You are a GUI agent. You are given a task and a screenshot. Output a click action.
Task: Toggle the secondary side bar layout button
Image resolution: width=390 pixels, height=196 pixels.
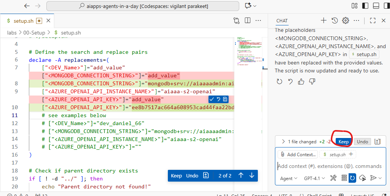point(386,6)
